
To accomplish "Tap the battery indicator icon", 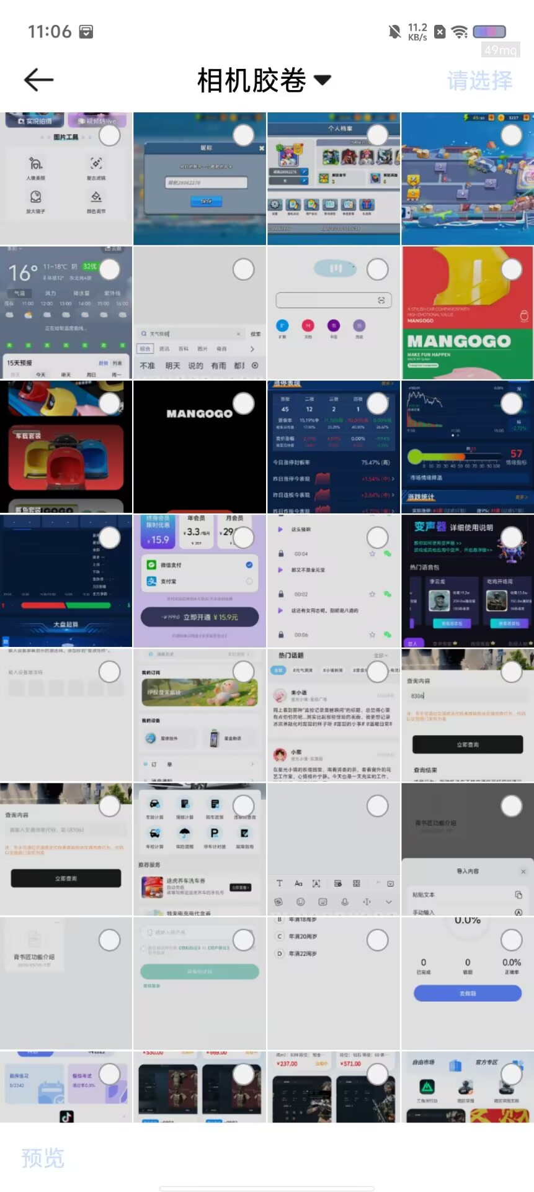I will coord(489,32).
